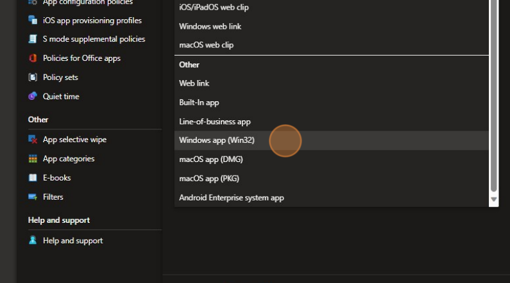Viewport: 510px width, 283px height.
Task: Select macOS app (PKG) option
Action: 208,179
